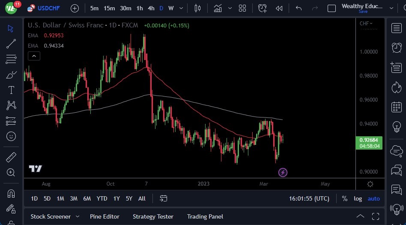Expand the Stock Screener dropdown arrow

click(78, 216)
